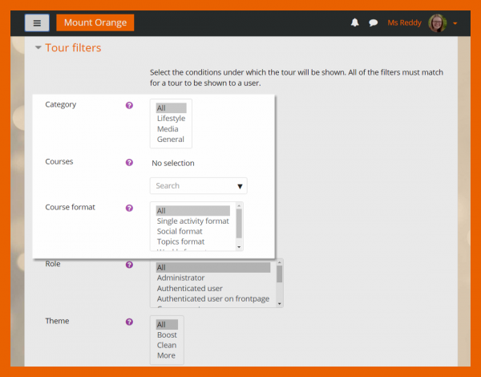Open help for Course format filter
Screen dimensions: 481x377
[x=129, y=208]
